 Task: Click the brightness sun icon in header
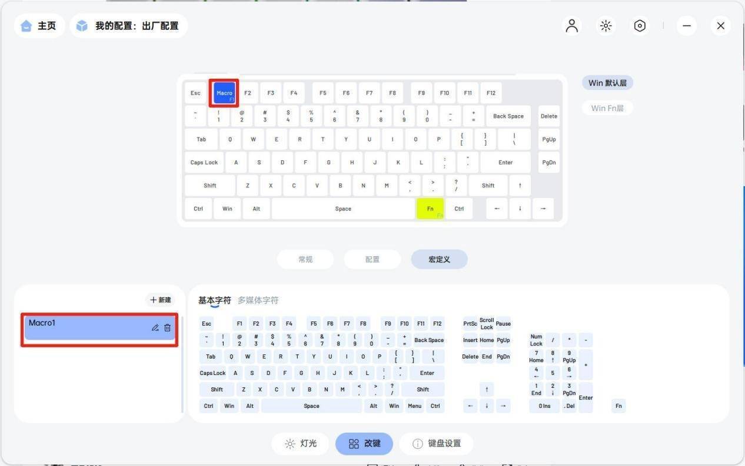(606, 26)
